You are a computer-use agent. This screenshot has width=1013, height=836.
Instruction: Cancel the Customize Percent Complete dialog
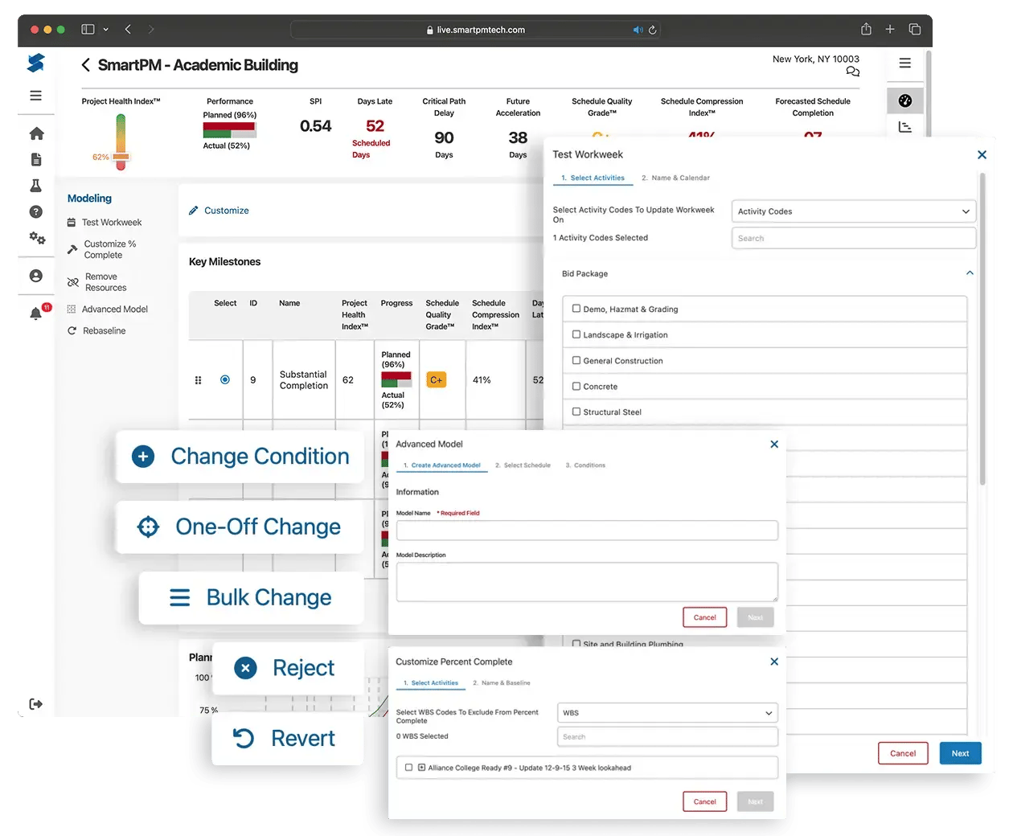click(705, 801)
